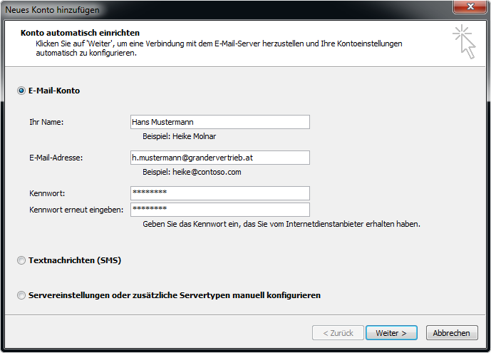Click the cursor wizard icon in header
Screen dimensions: 491x353
click(465, 41)
